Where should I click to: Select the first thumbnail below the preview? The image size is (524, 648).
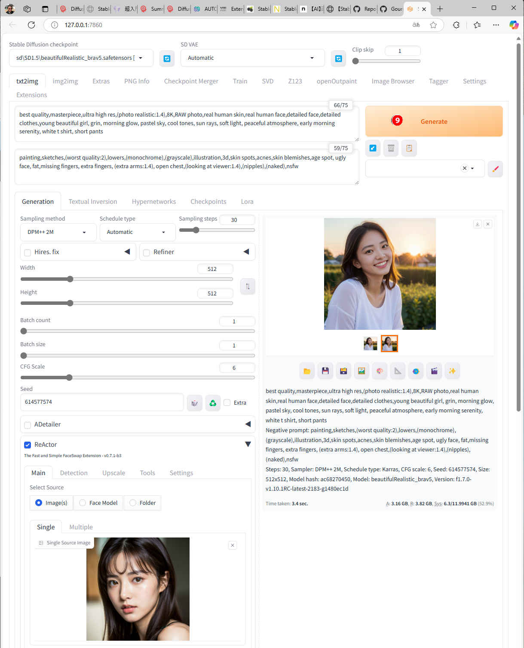370,344
